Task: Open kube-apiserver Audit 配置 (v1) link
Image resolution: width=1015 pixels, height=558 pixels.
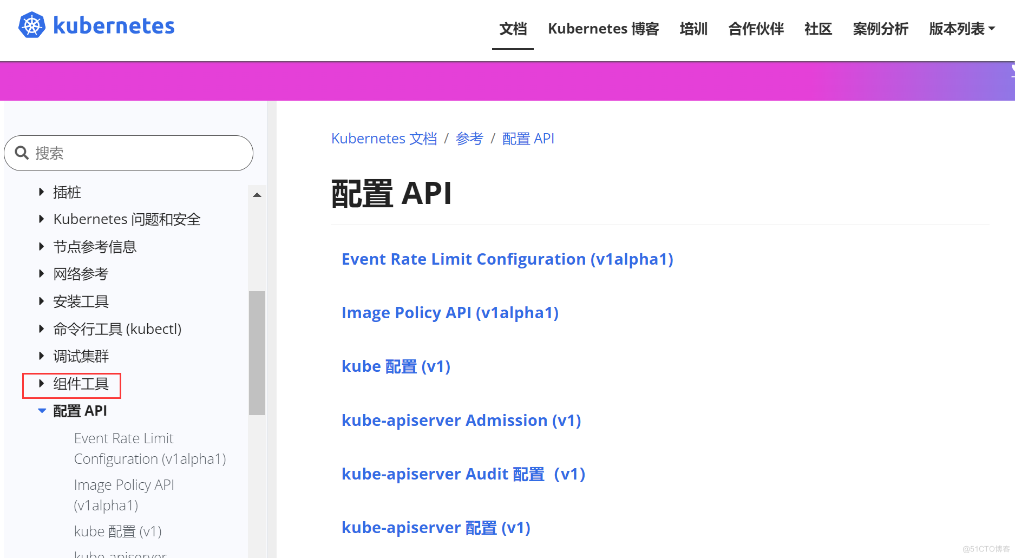Action: coord(463,474)
